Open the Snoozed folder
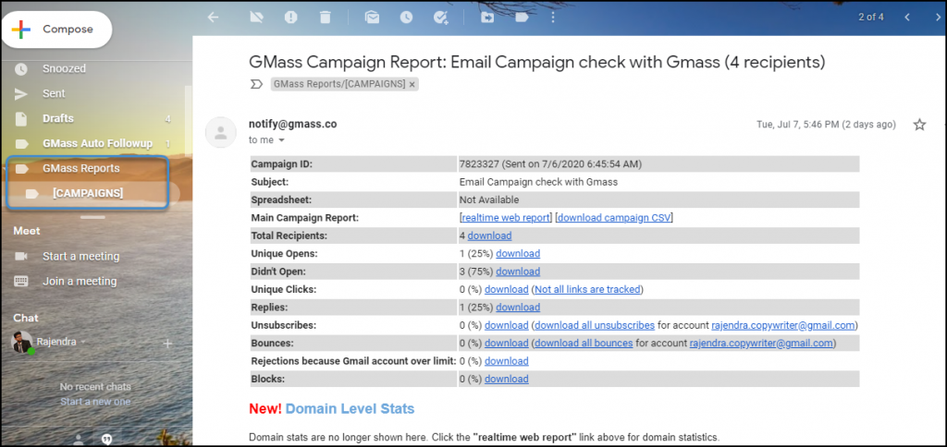947x447 pixels. pos(64,68)
